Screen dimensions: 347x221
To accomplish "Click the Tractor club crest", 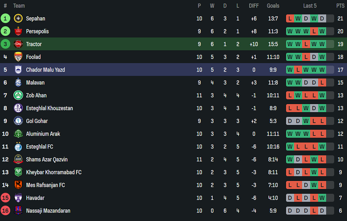I will click(x=18, y=44).
